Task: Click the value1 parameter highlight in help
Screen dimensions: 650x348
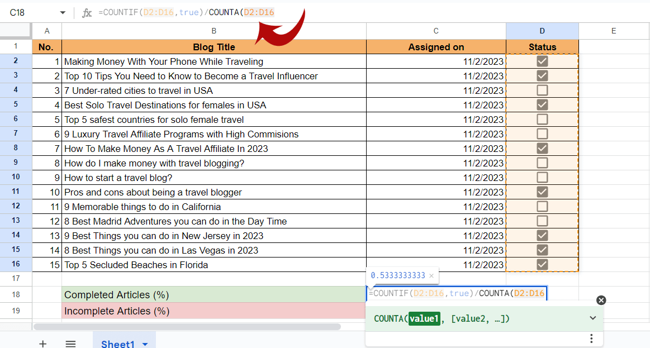Action: click(x=424, y=318)
